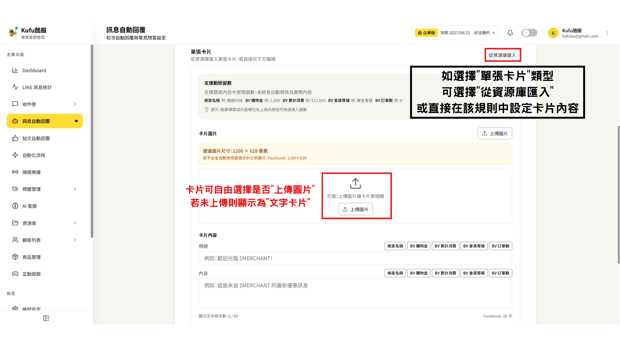The width and height of the screenshot is (620, 348).
Task: Click the K user avatar
Action: click(553, 33)
